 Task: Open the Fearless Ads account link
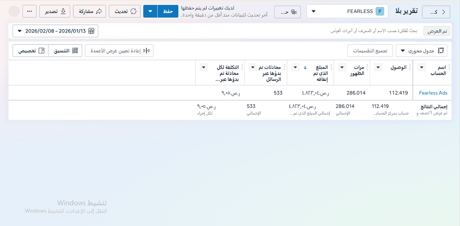pyautogui.click(x=433, y=93)
